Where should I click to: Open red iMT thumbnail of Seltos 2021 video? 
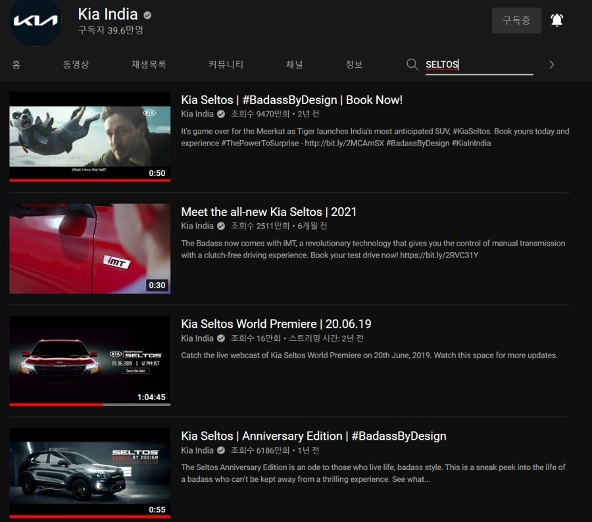coord(90,249)
